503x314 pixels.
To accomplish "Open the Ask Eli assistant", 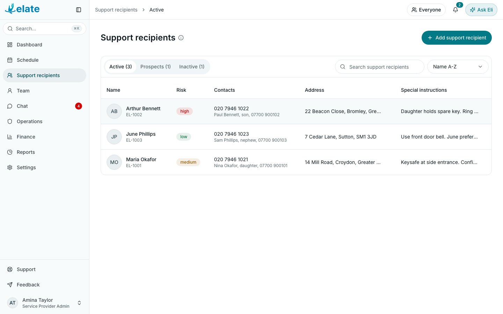I will click(481, 10).
